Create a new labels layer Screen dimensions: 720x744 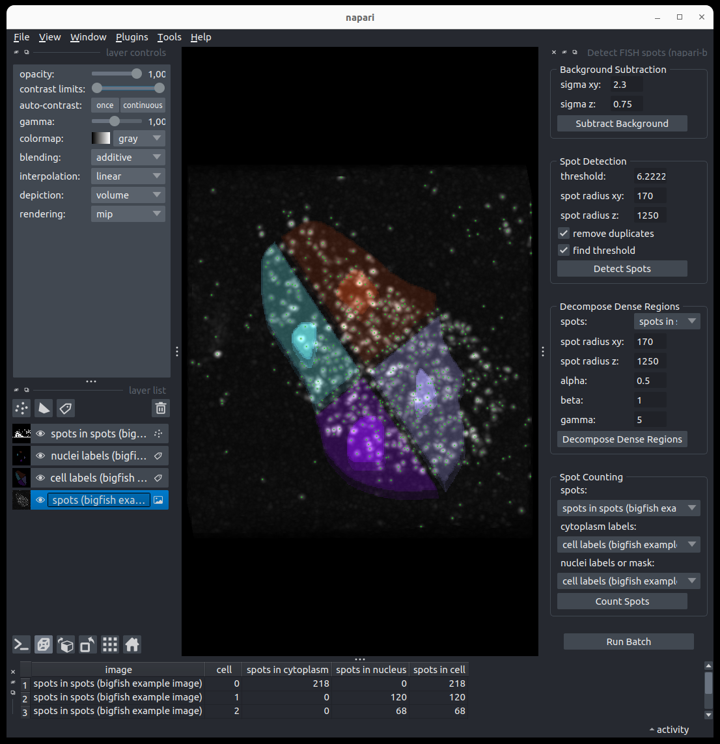(x=65, y=408)
